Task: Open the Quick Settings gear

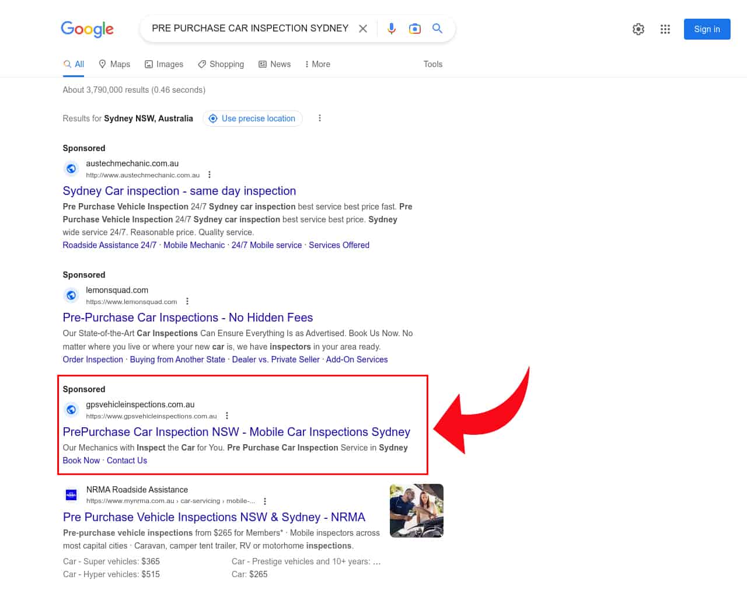Action: (638, 29)
